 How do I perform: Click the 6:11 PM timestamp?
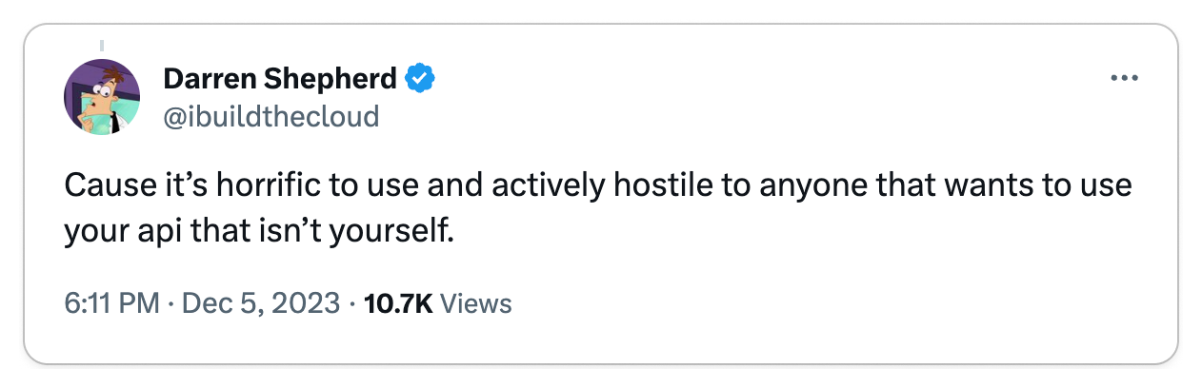click(111, 303)
